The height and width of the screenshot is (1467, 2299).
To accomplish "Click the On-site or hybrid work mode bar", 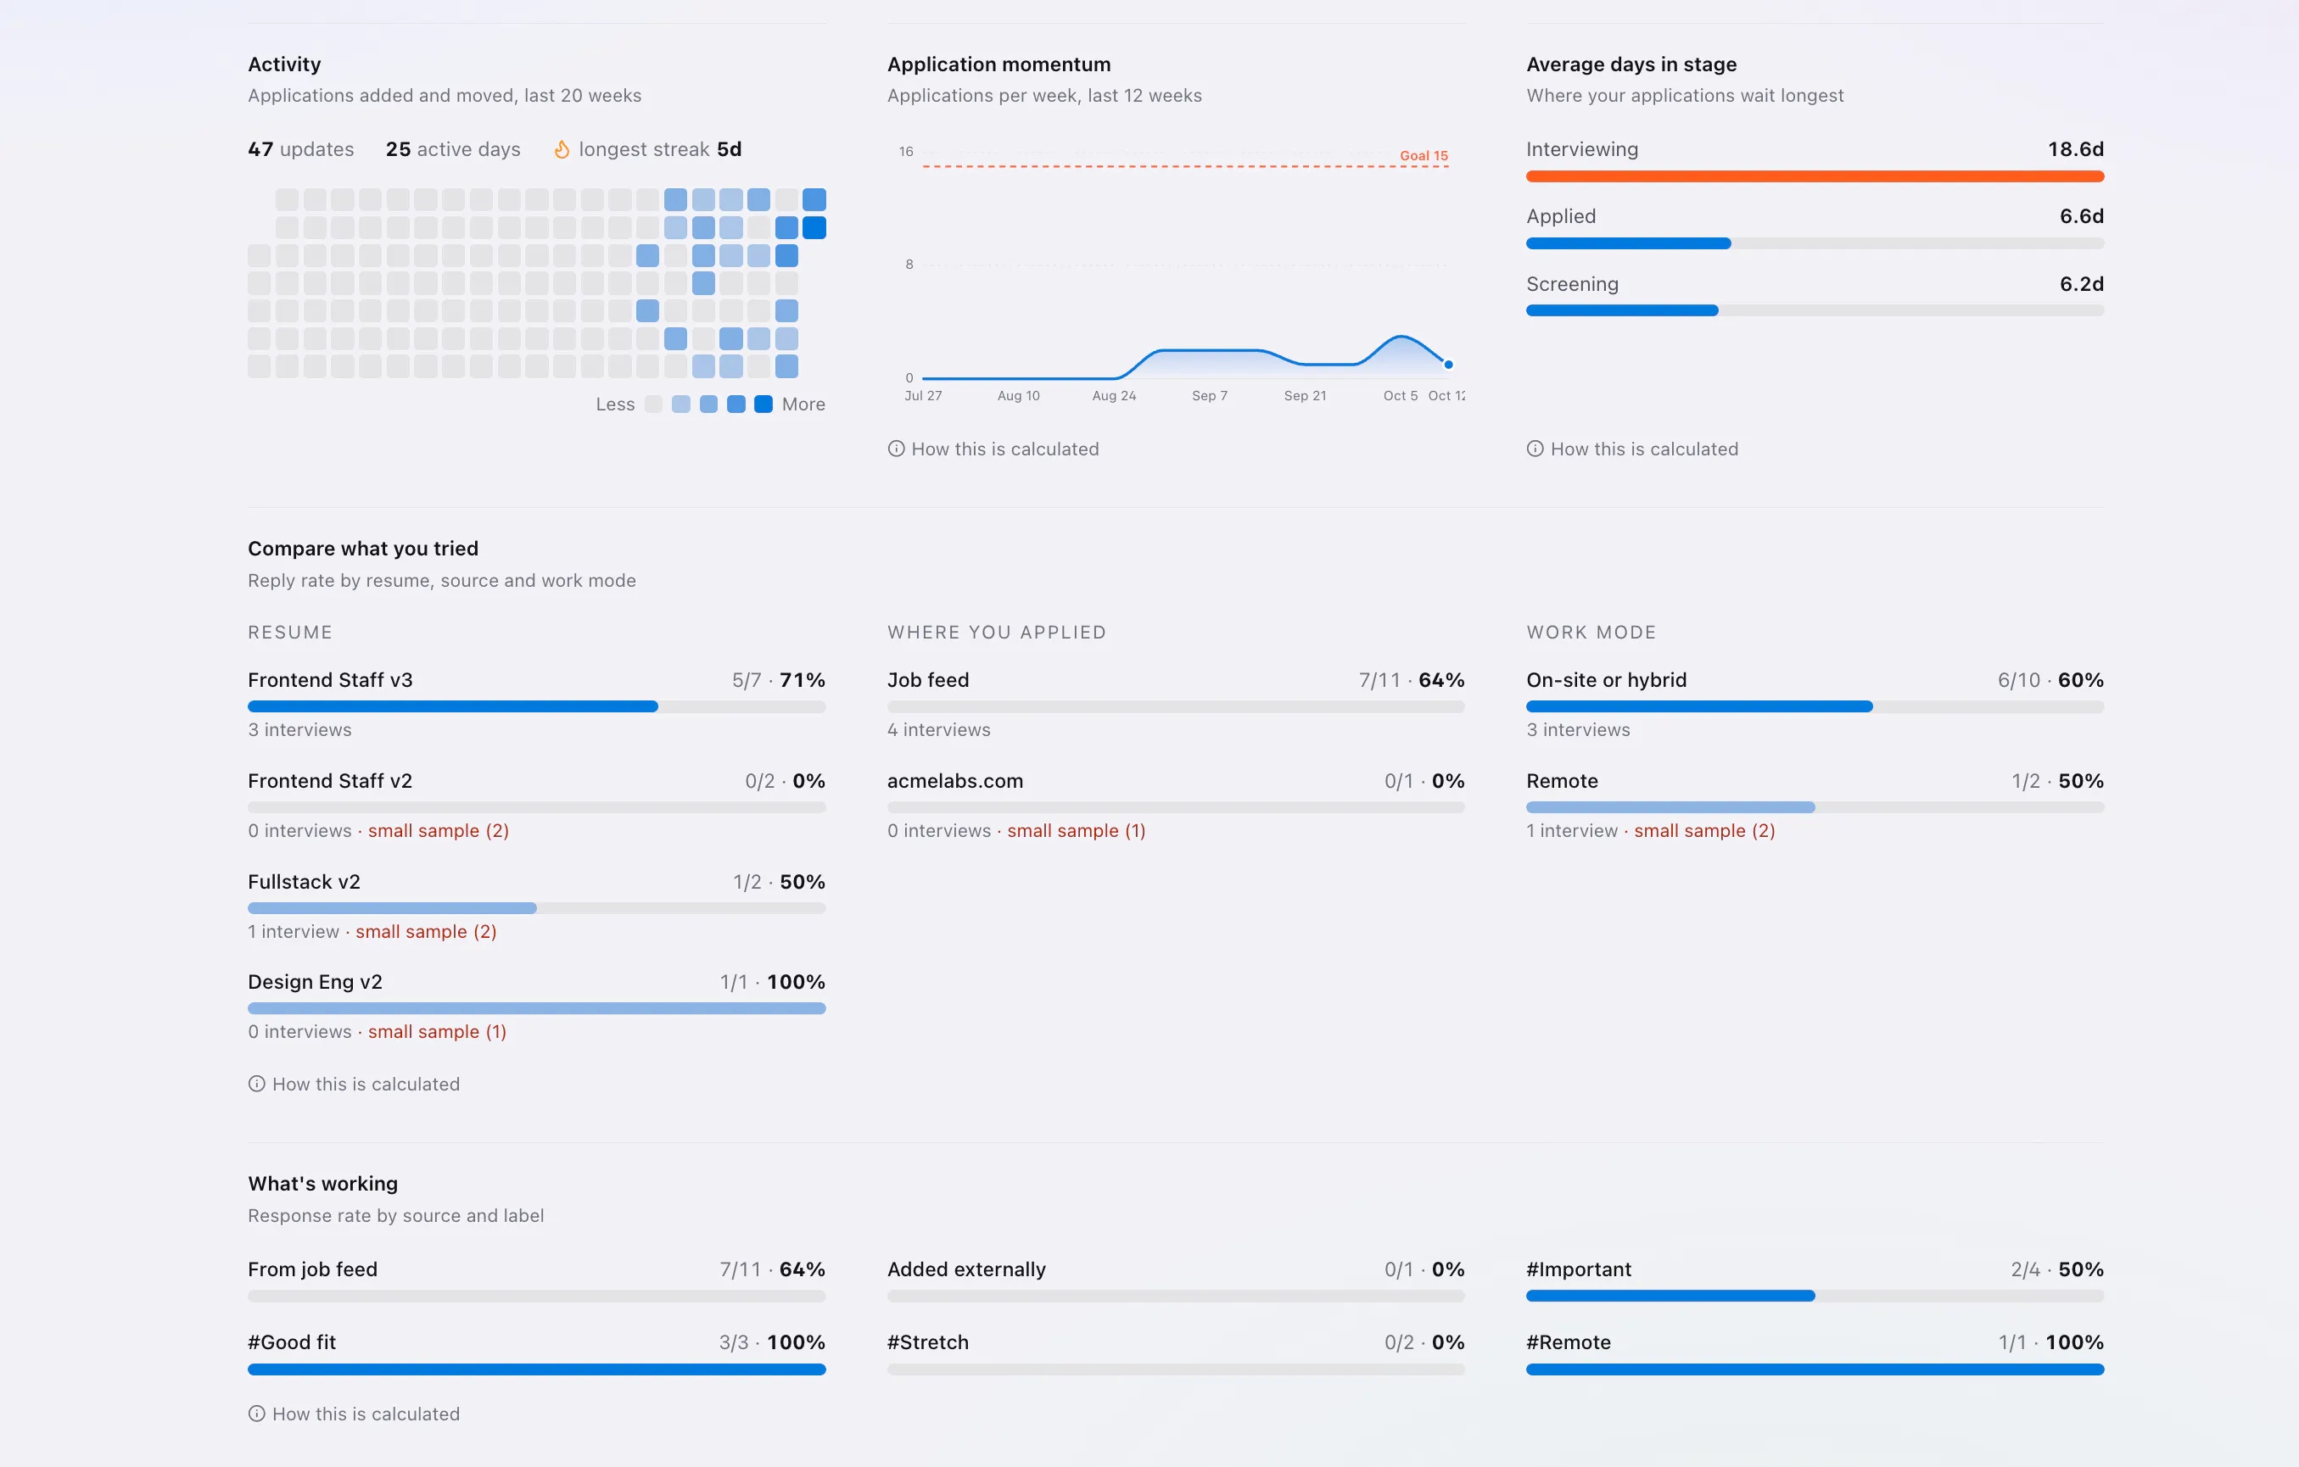I will 1814,707.
